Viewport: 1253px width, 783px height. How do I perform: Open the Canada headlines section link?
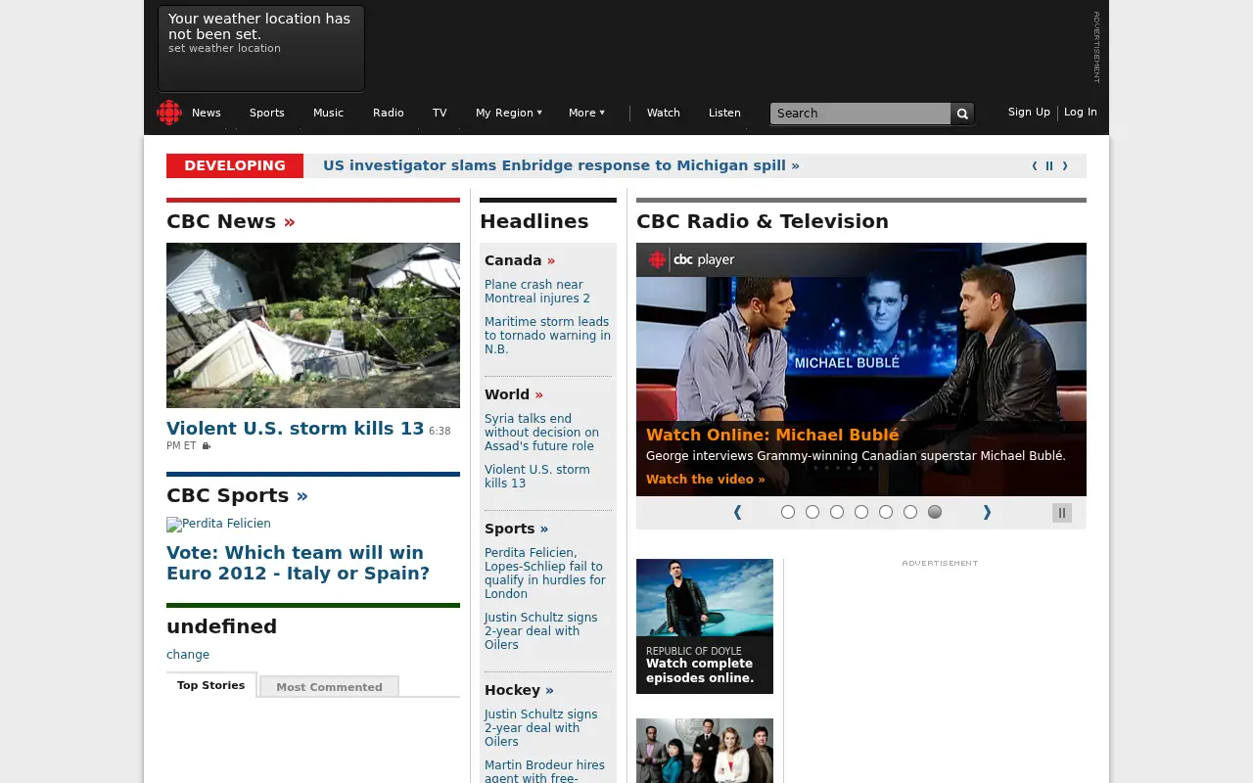point(520,260)
